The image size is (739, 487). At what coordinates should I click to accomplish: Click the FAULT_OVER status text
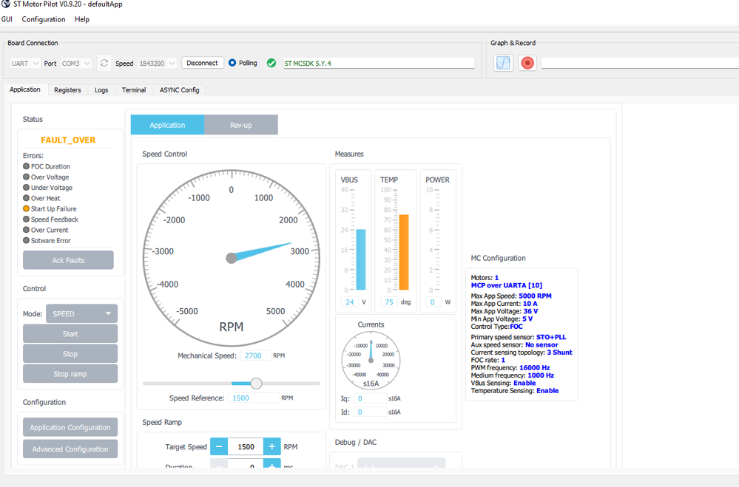click(x=68, y=140)
